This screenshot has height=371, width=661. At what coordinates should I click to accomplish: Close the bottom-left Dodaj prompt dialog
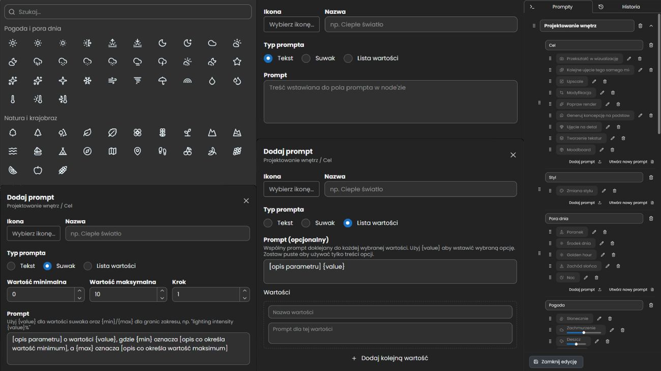tap(246, 201)
